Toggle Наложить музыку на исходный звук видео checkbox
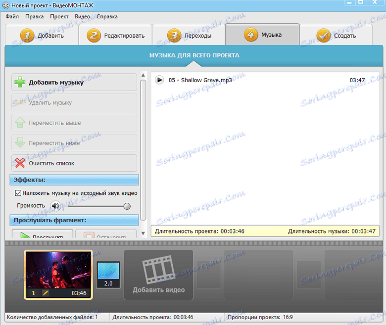 [18, 193]
